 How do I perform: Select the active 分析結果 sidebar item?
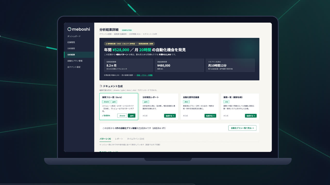click(x=79, y=55)
